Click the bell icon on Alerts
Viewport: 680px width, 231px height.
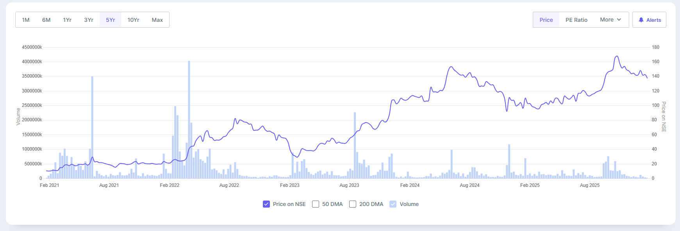tap(641, 20)
